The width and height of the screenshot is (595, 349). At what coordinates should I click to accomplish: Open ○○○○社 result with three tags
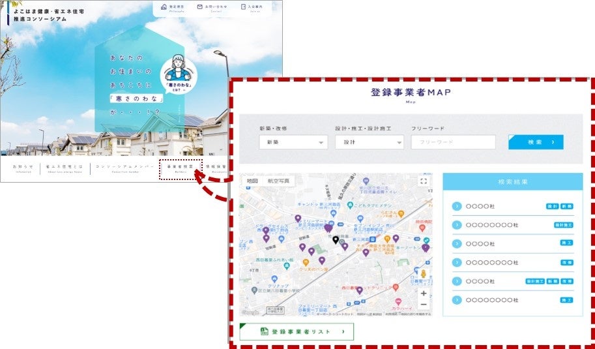[x=513, y=281]
